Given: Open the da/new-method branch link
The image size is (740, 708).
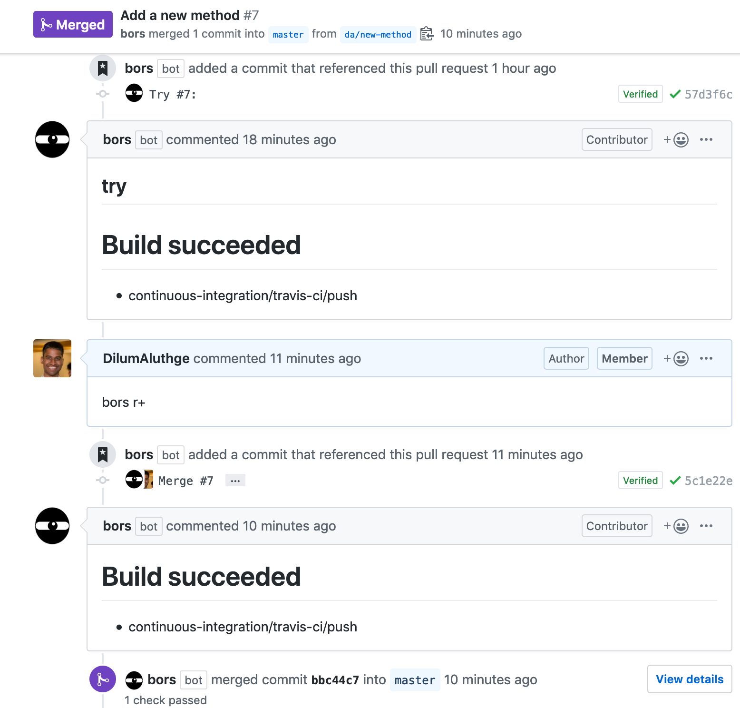Looking at the screenshot, I should pyautogui.click(x=378, y=34).
